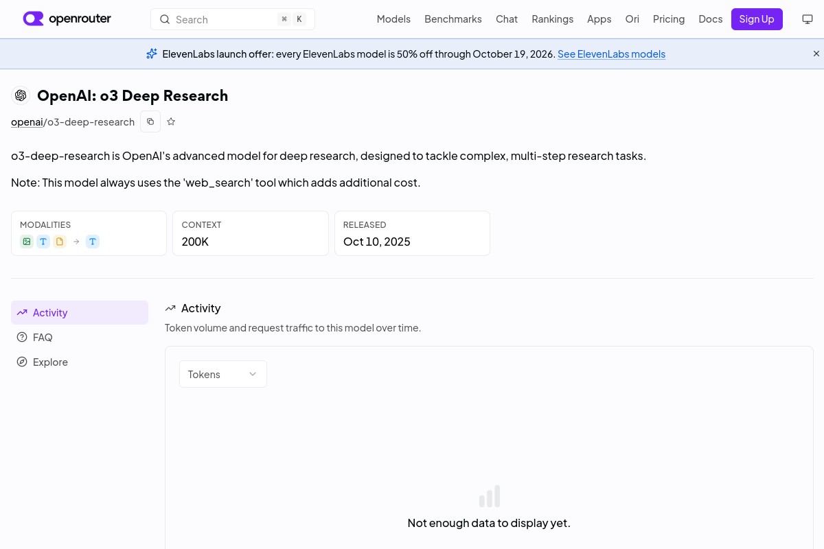Open the display theme monitor icon

[808, 19]
